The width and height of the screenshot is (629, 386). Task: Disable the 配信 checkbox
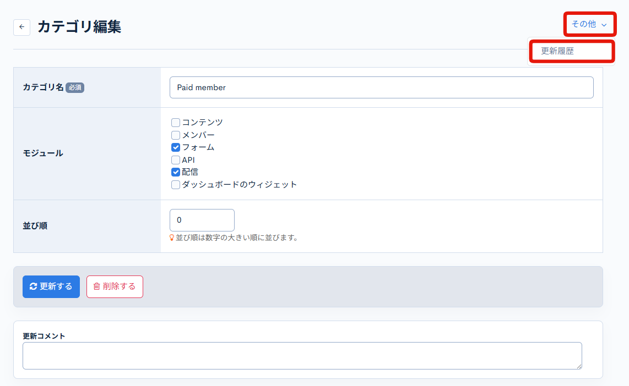point(176,172)
